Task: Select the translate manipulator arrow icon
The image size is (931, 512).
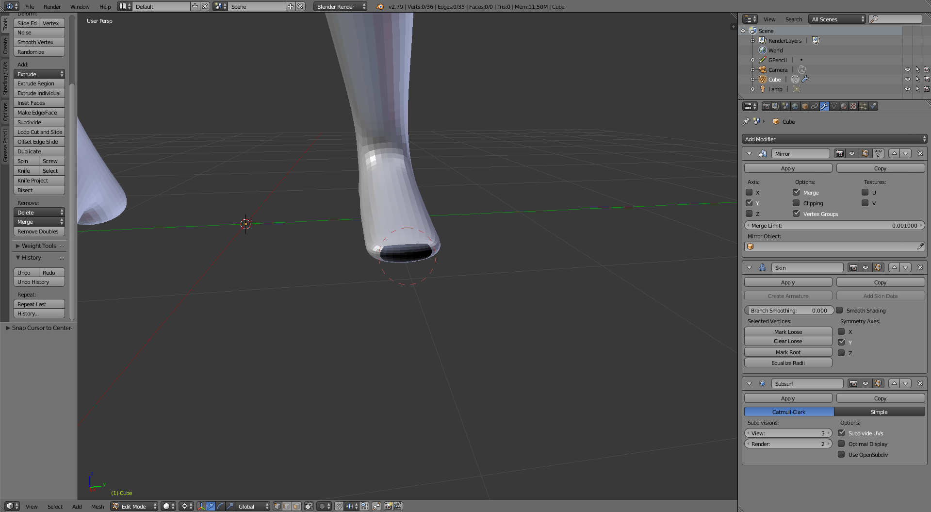Action: point(211,506)
